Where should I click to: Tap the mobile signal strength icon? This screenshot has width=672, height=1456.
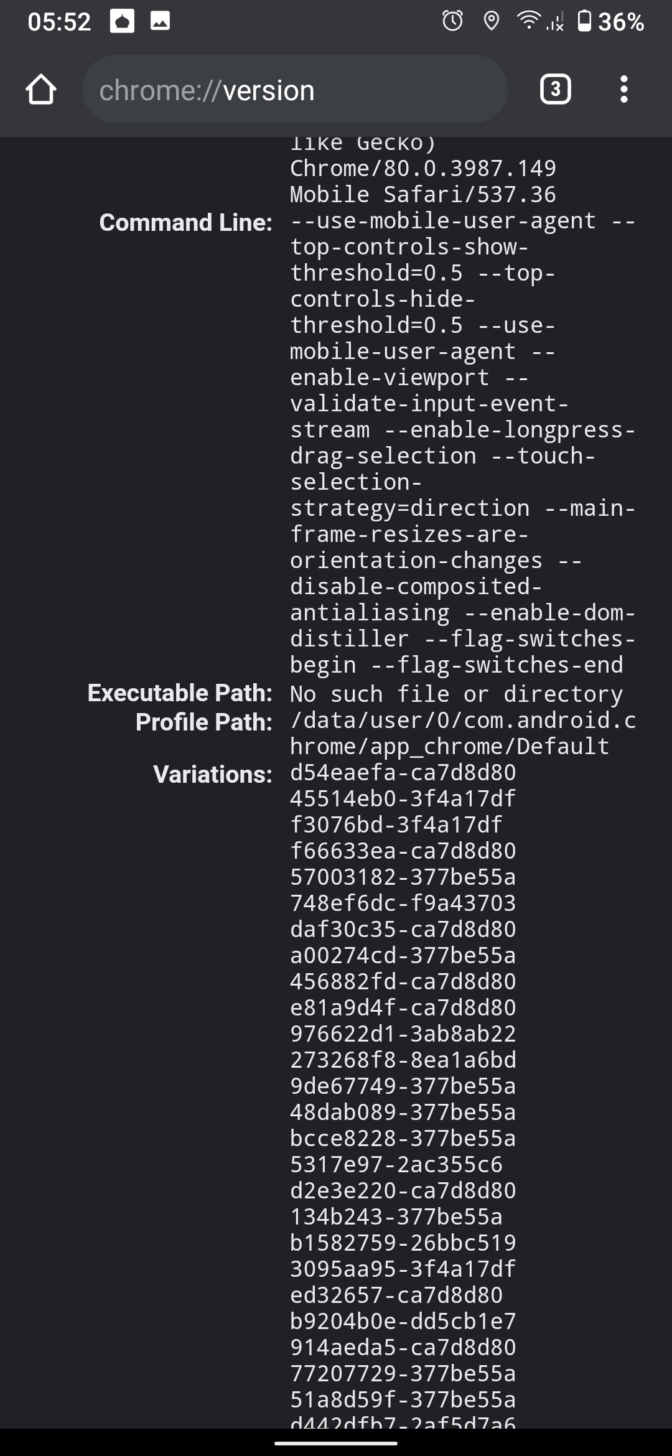[x=556, y=22]
